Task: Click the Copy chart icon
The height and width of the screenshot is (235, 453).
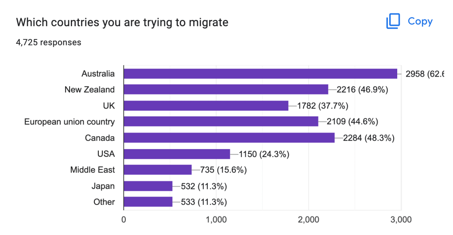Action: [393, 21]
